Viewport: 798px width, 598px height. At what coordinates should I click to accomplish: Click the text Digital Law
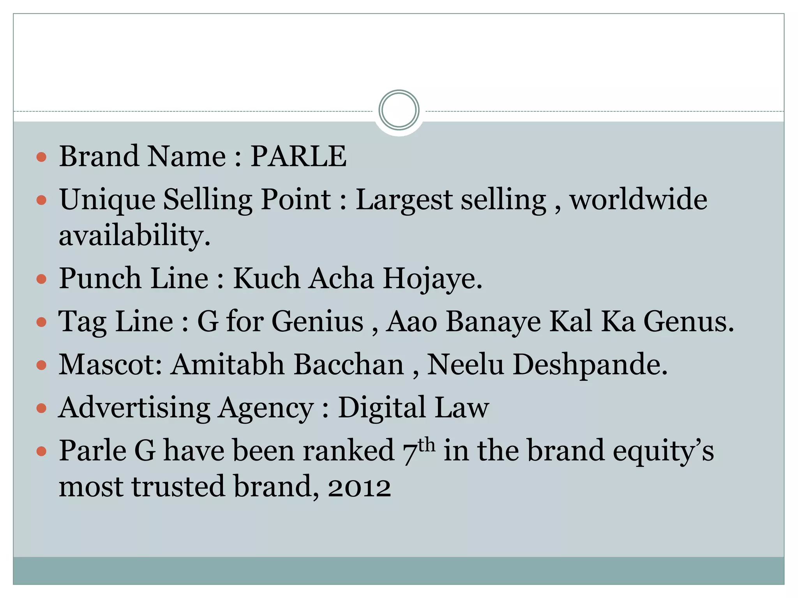[x=413, y=408]
